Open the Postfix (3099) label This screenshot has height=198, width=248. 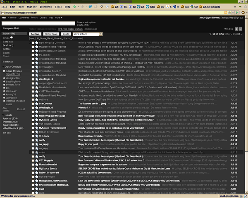click(x=11, y=122)
